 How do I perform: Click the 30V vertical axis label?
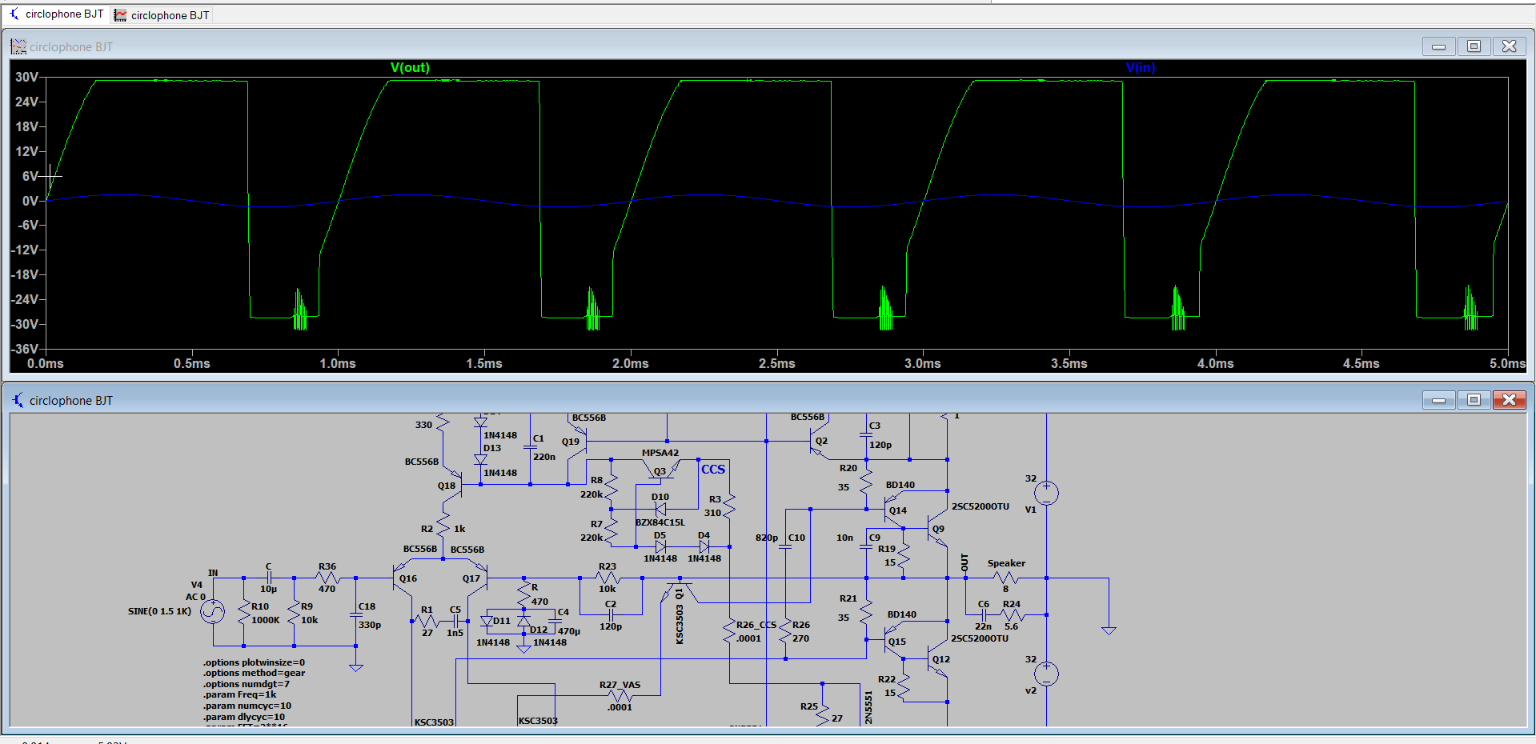(x=26, y=77)
